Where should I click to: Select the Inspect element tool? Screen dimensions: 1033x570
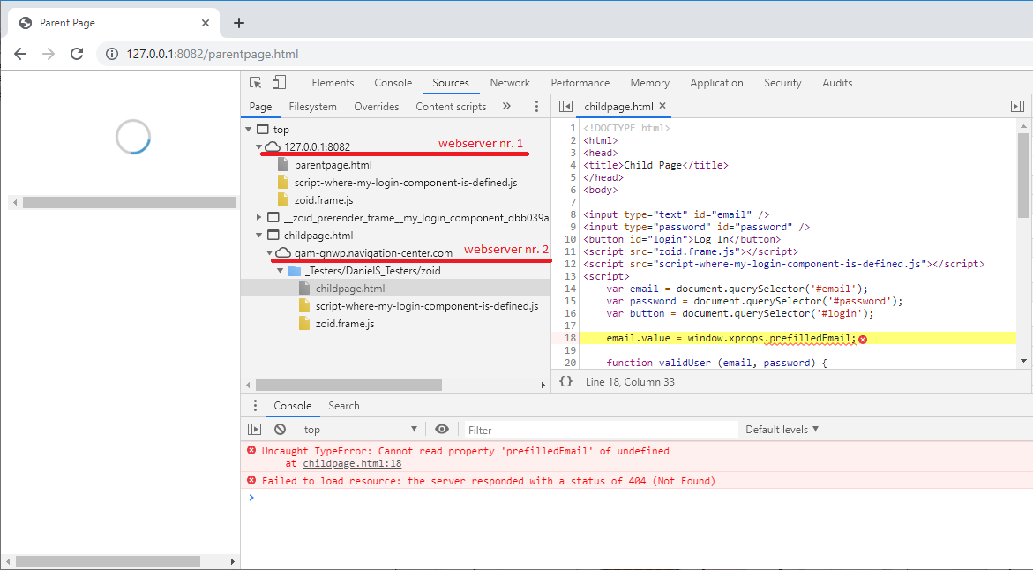(256, 82)
